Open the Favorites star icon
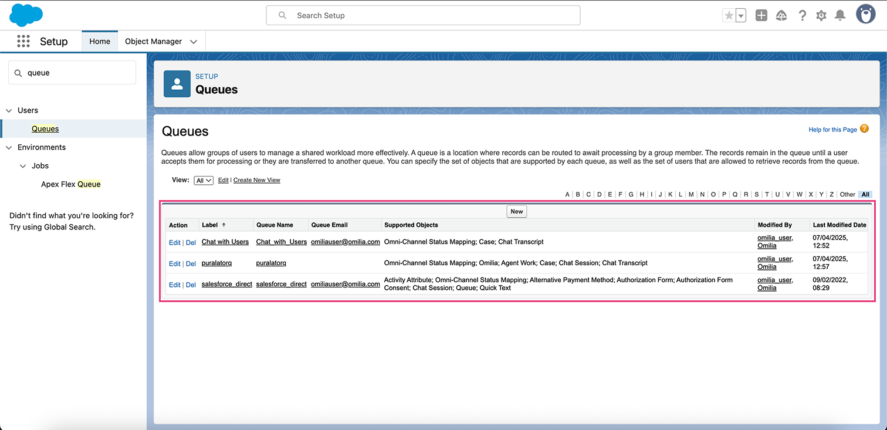Screen dimensions: 887x430 coord(729,16)
